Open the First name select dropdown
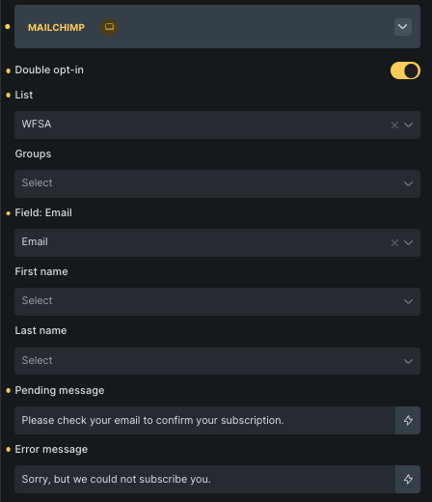The height and width of the screenshot is (502, 432). tap(217, 301)
